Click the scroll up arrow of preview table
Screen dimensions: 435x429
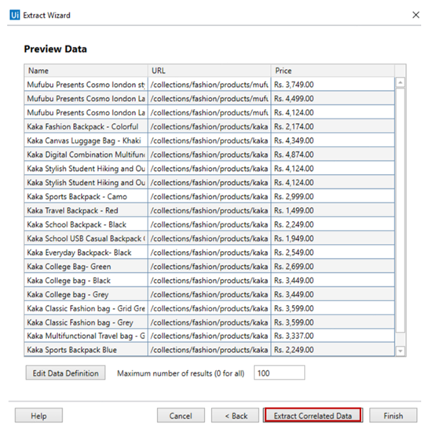pyautogui.click(x=400, y=82)
